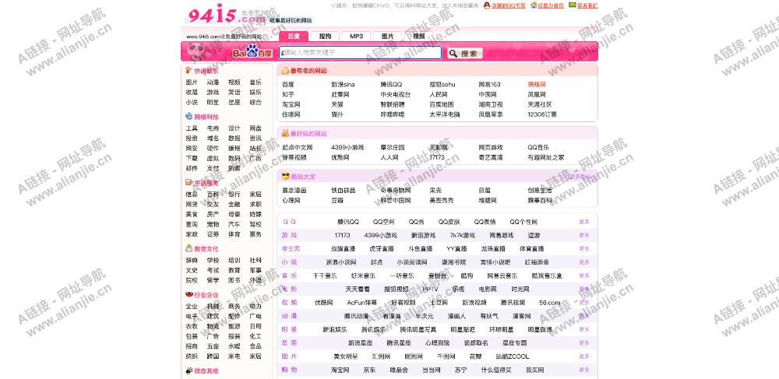Image resolution: width=779 pixels, height=379 pixels.
Task: Open the 斗鱼直播 link
Action: tap(421, 248)
